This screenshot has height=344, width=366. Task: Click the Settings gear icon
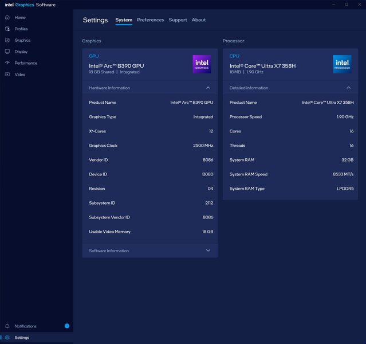pos(7,338)
